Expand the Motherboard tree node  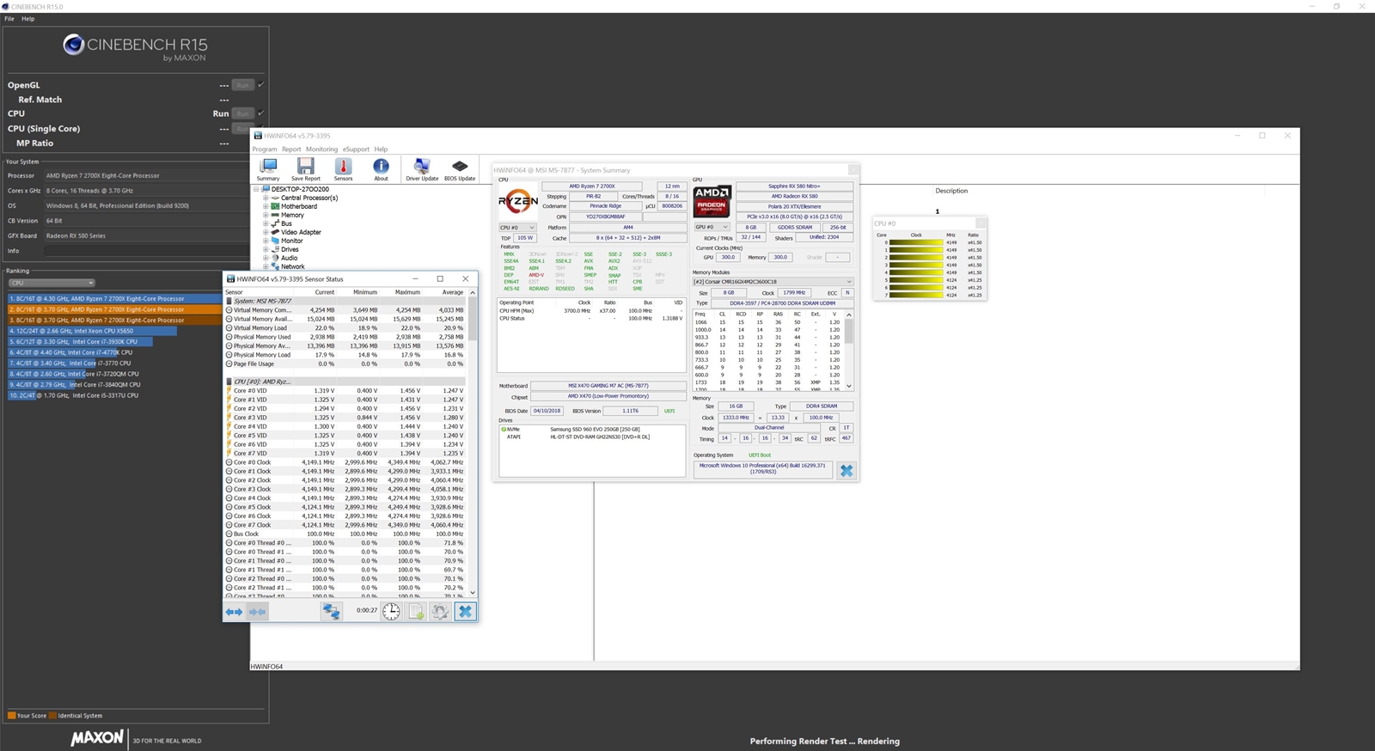[266, 206]
